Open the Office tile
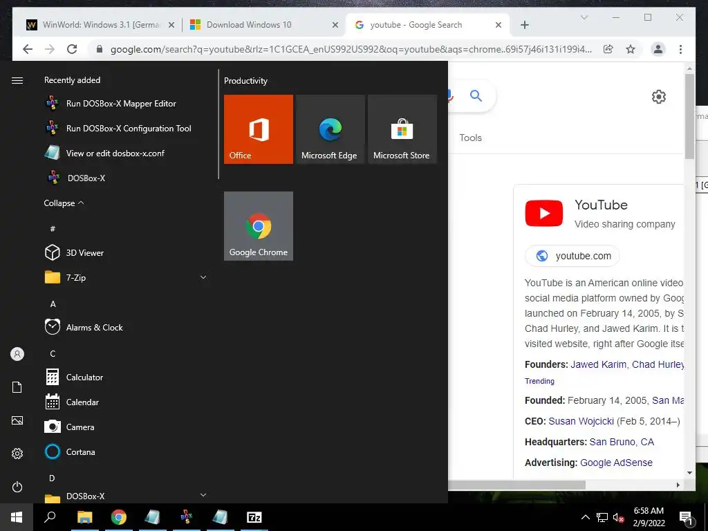Image resolution: width=708 pixels, height=531 pixels. (259, 129)
